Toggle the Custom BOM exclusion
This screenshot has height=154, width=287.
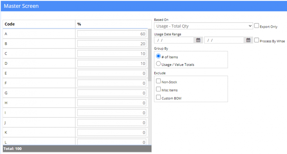click(x=159, y=97)
